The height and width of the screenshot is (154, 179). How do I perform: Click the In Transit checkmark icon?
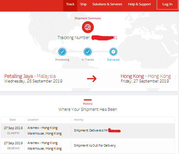pos(88,52)
